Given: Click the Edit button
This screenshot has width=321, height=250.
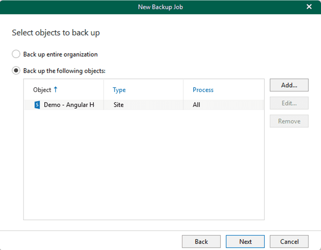Looking at the screenshot, I should click(x=289, y=103).
